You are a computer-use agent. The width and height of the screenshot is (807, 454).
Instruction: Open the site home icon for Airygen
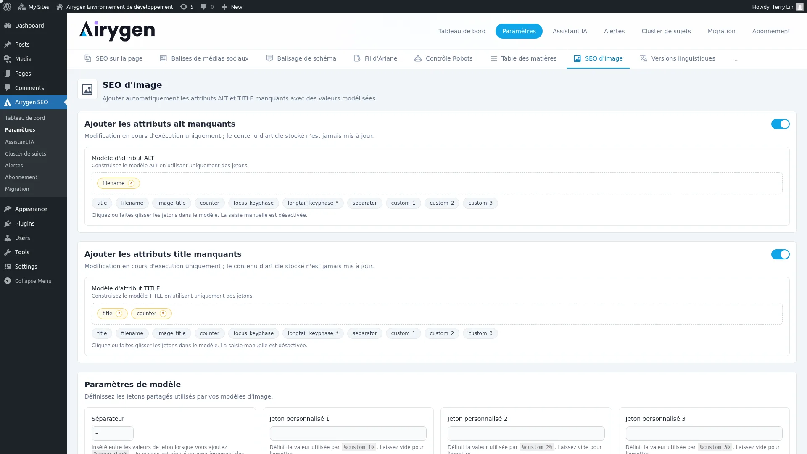tap(60, 7)
